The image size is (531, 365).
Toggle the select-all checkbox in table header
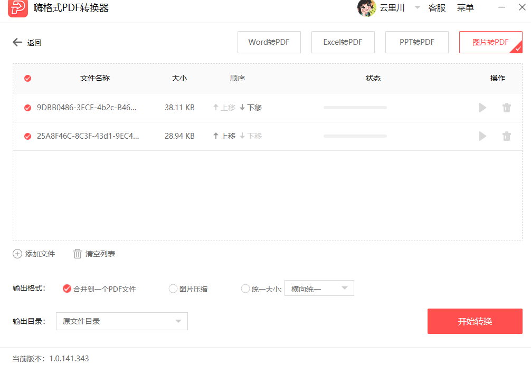point(28,79)
